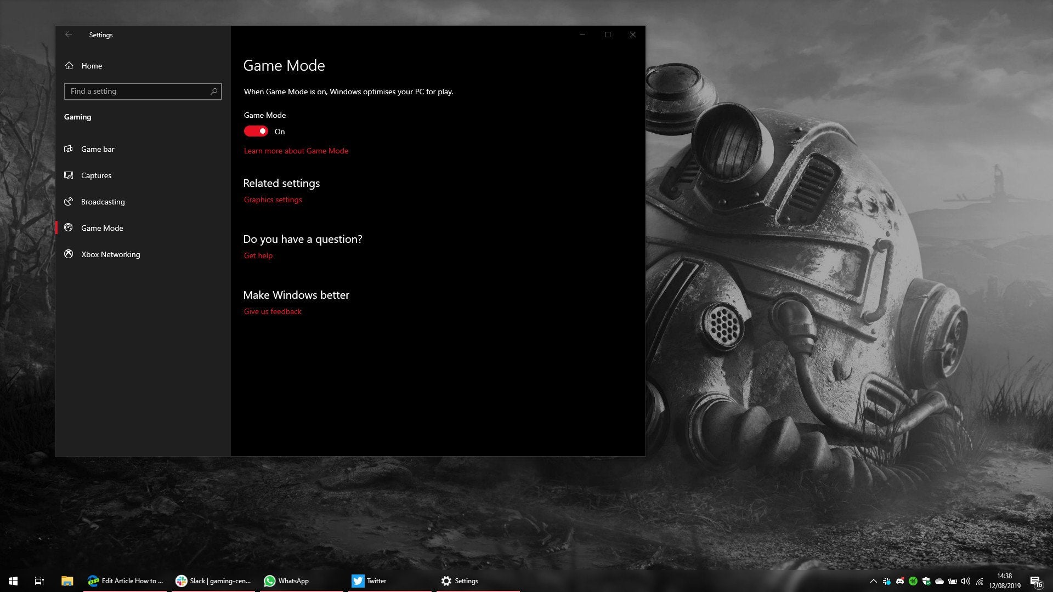Click Learn more about Game Mode link
The height and width of the screenshot is (592, 1053).
pos(296,150)
